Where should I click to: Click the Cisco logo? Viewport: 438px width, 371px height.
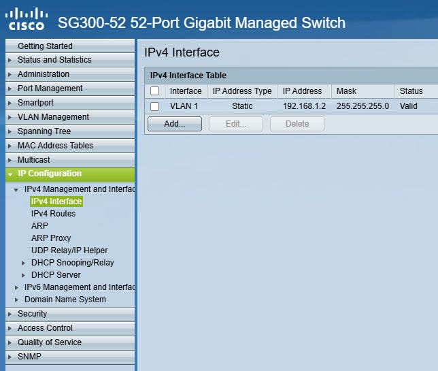pyautogui.click(x=27, y=19)
